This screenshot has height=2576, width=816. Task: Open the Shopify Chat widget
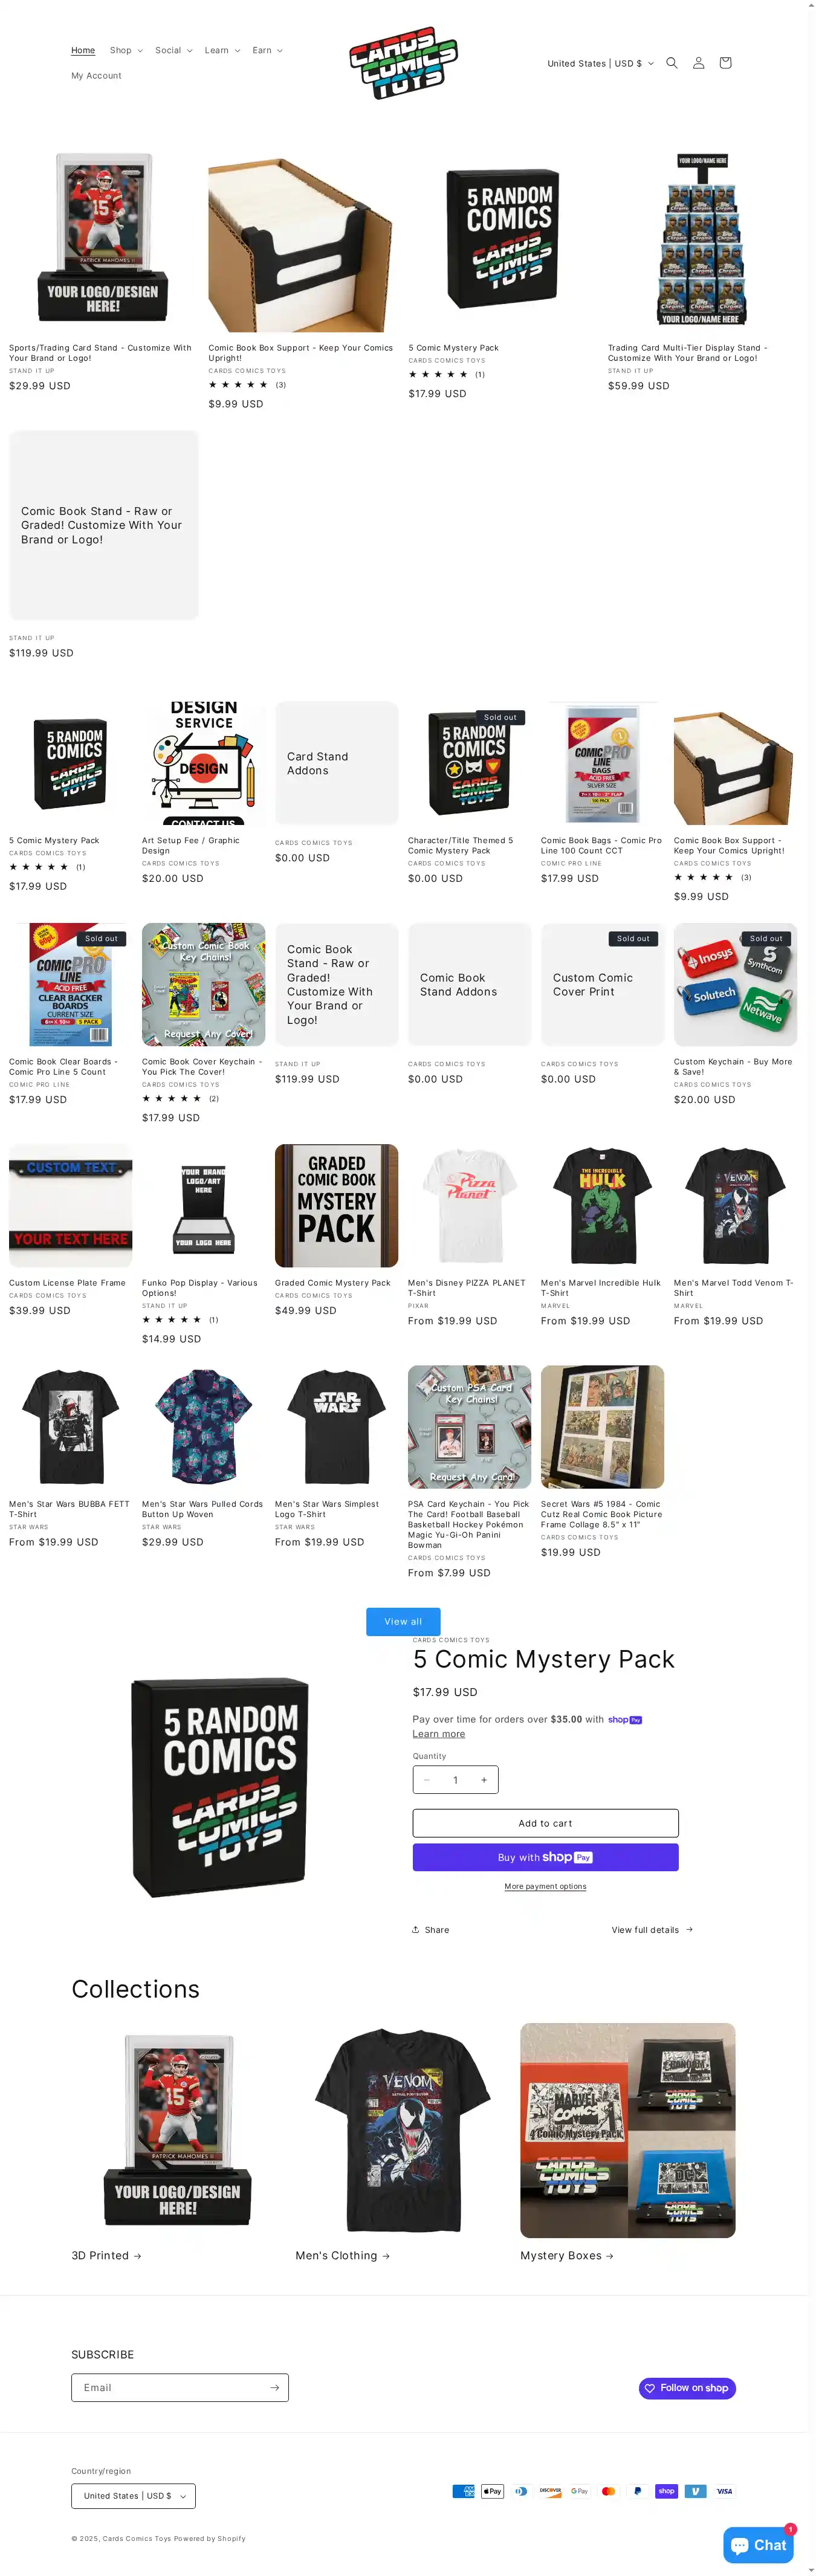(758, 2545)
